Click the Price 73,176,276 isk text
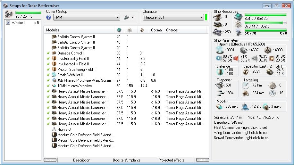Screen dimensions: 294x165 click(263, 117)
